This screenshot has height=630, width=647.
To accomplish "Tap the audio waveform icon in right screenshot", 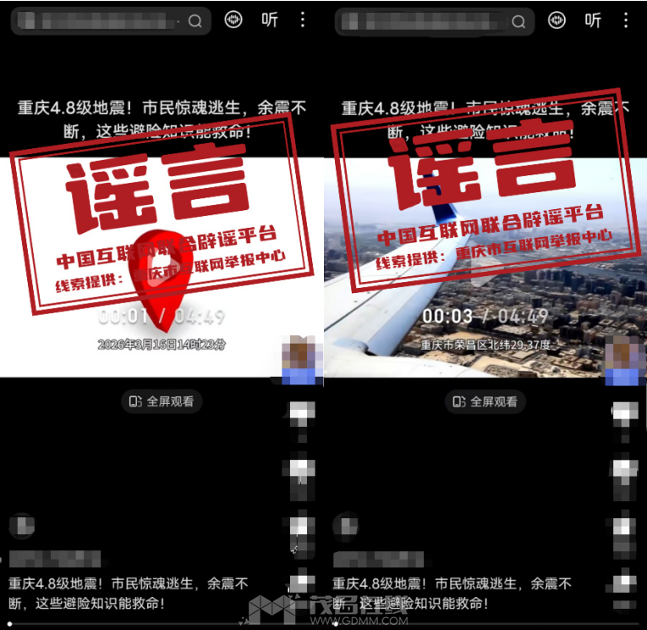I will click(557, 20).
